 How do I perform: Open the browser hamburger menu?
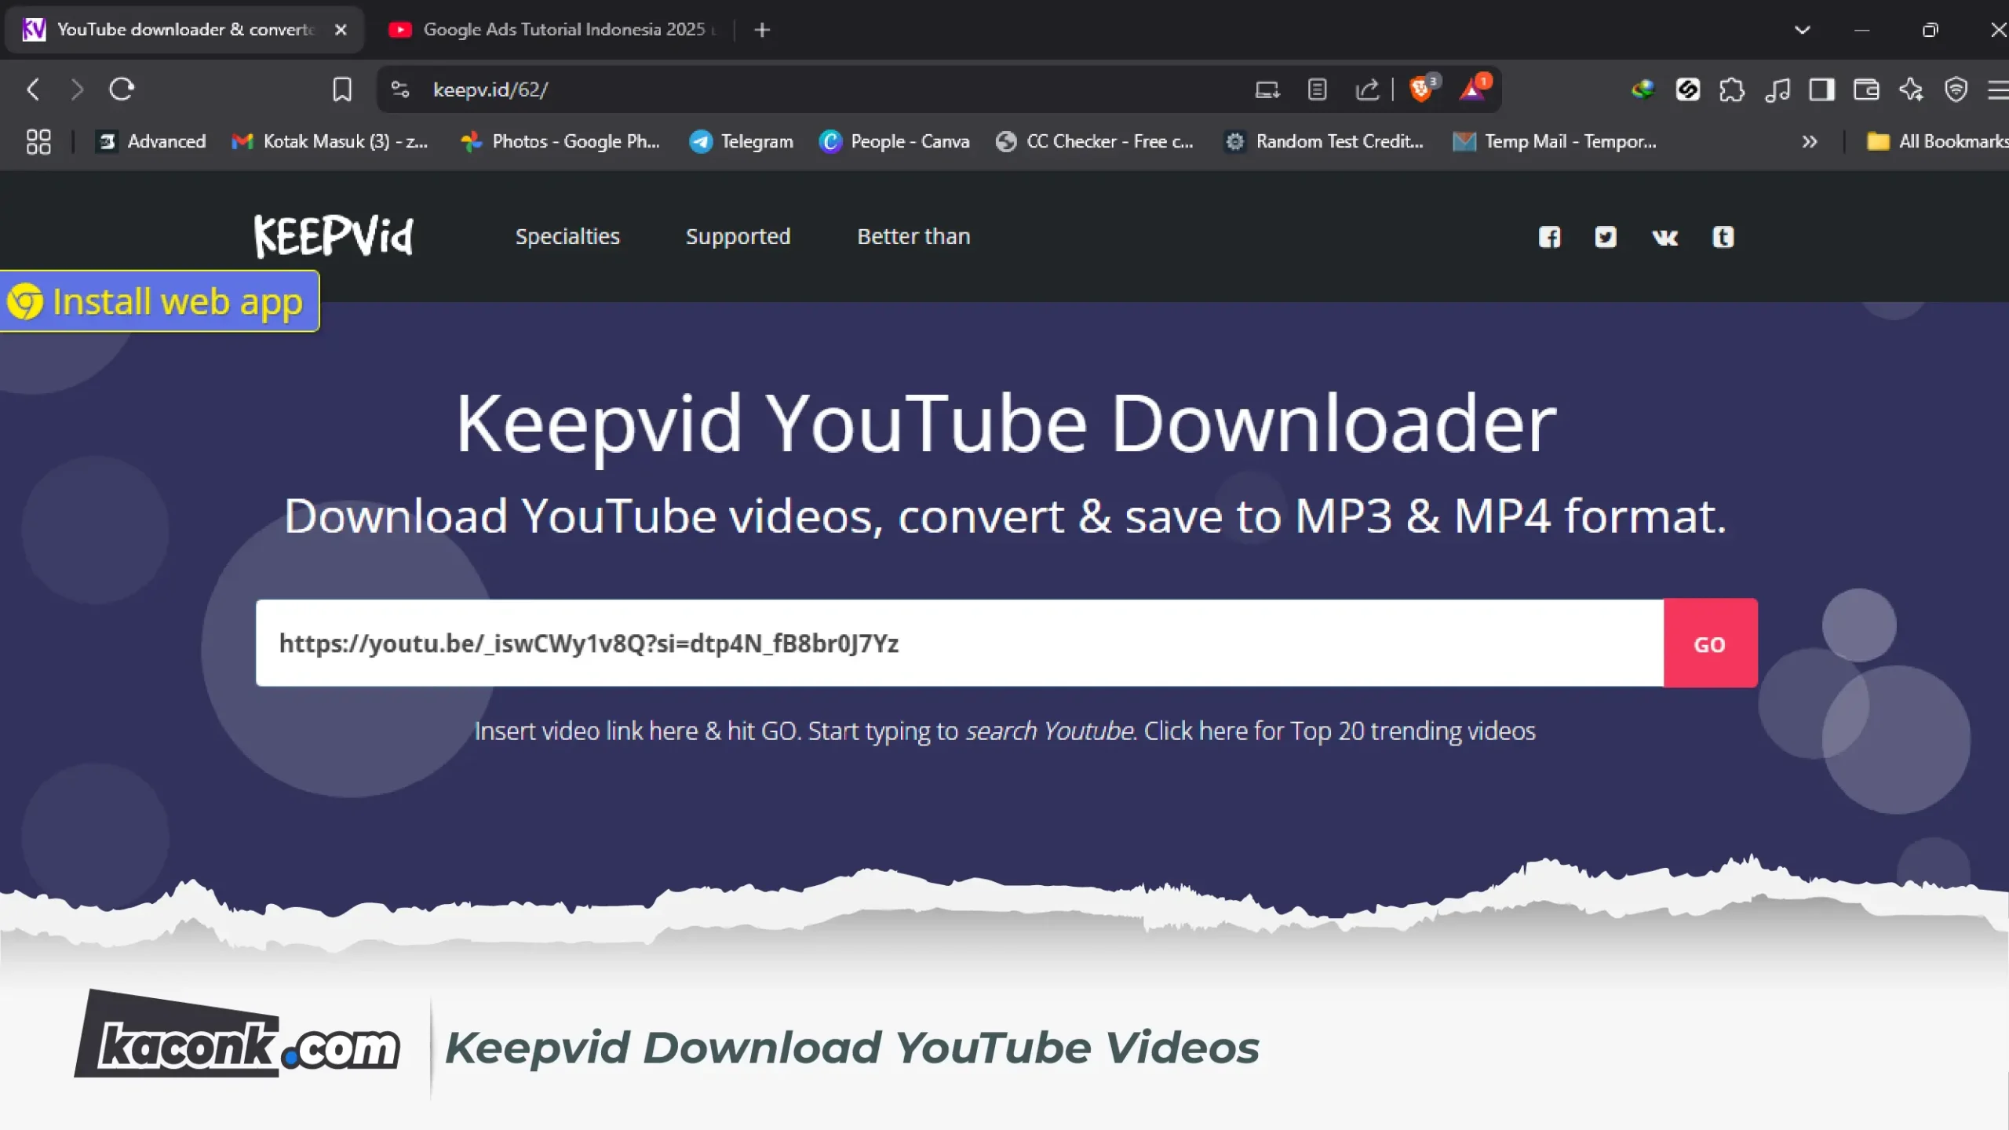(x=1997, y=89)
